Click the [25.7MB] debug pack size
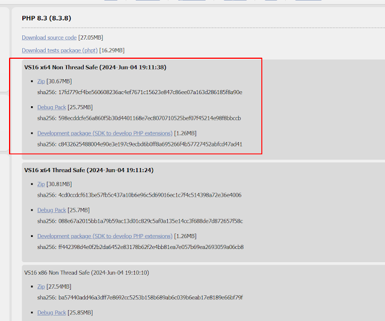This screenshot has width=385, height=321. [79, 210]
